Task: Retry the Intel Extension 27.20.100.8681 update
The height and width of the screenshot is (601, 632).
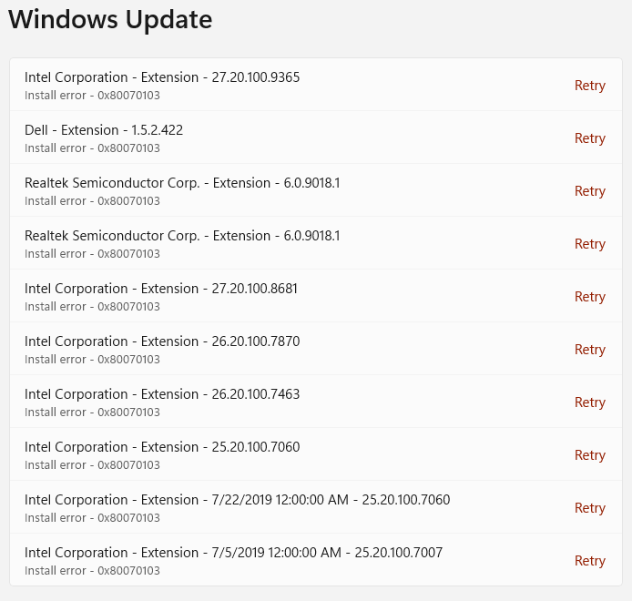Action: coord(590,297)
